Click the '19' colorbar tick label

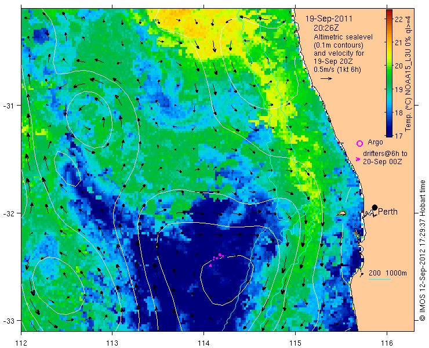coord(399,89)
